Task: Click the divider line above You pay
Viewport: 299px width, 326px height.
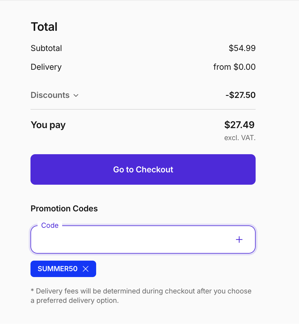Action: pyautogui.click(x=143, y=109)
